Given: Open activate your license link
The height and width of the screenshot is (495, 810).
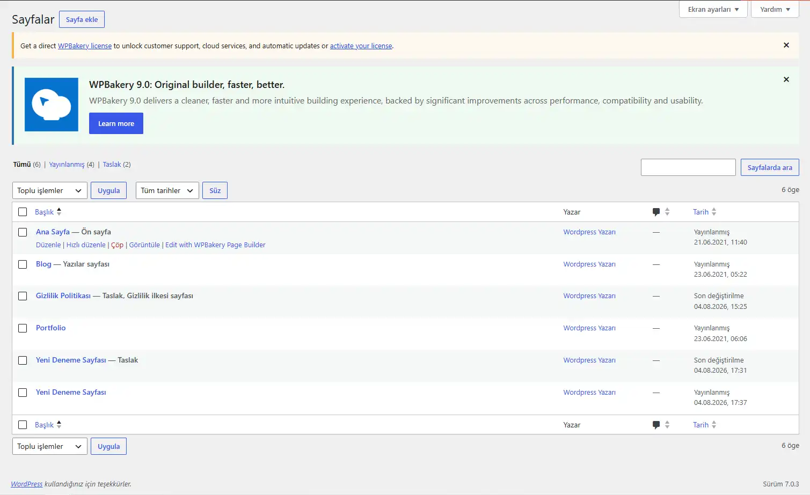Looking at the screenshot, I should click(361, 46).
